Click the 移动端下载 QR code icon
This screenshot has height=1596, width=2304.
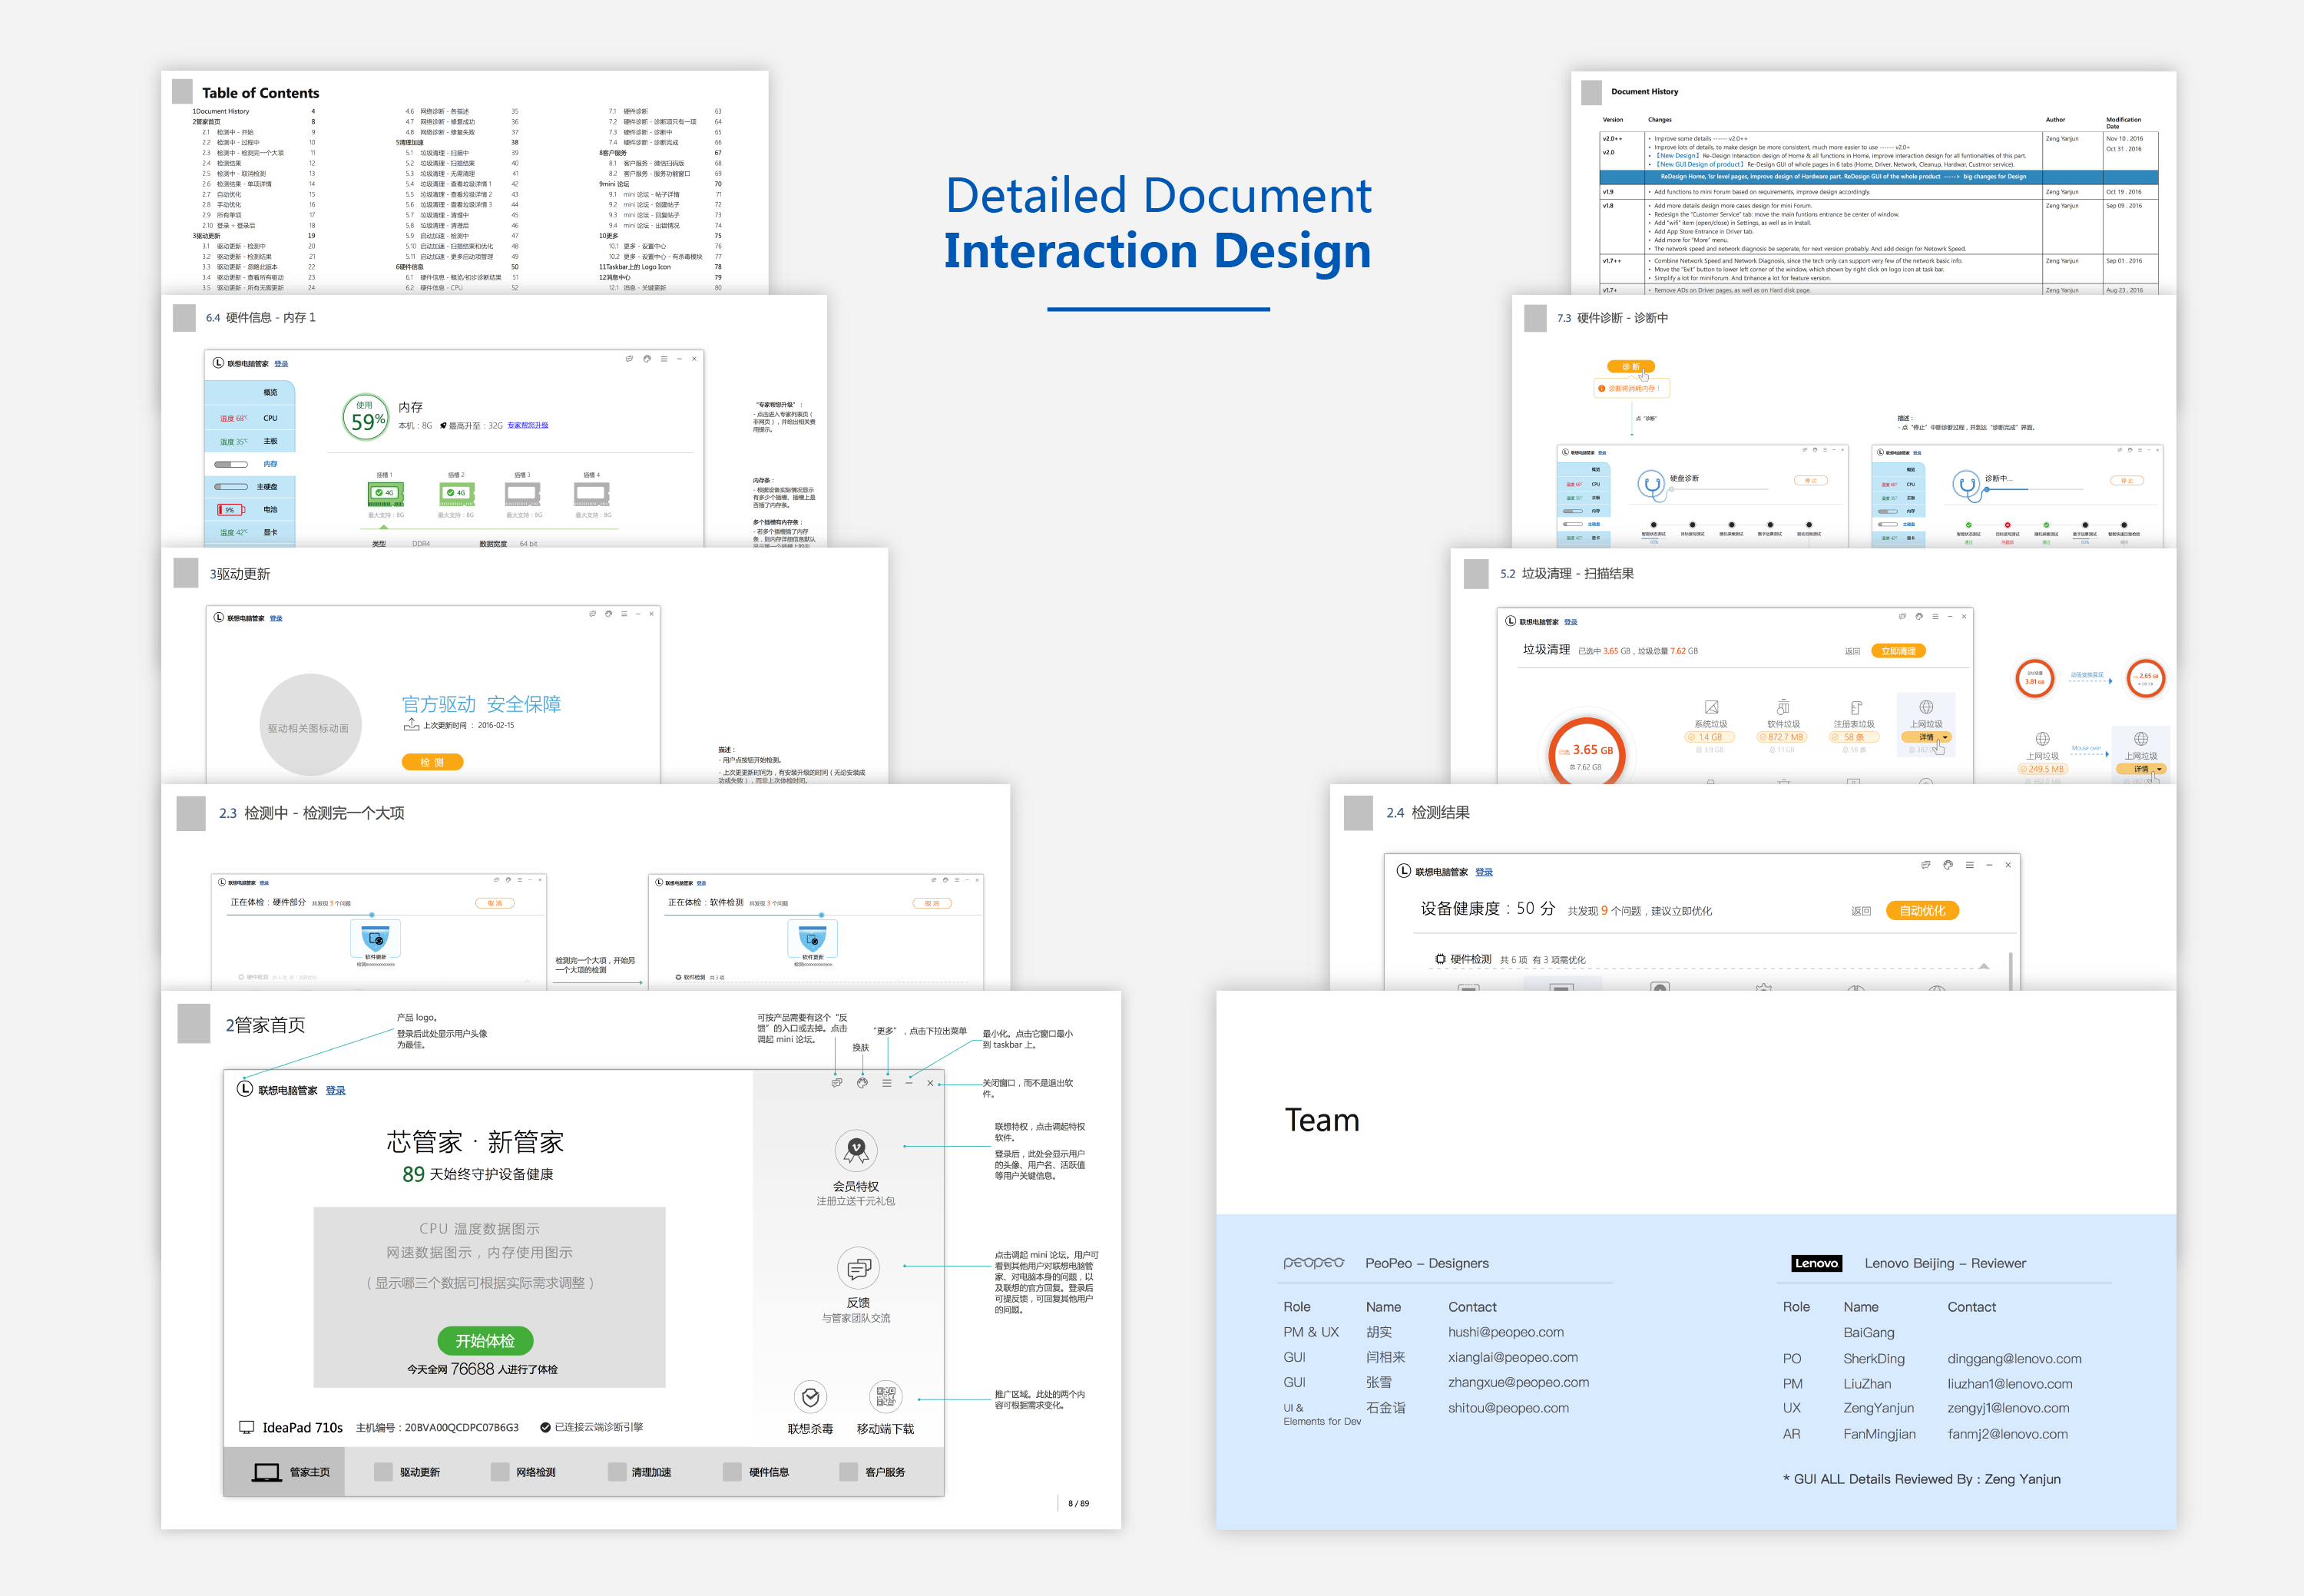pos(885,1396)
